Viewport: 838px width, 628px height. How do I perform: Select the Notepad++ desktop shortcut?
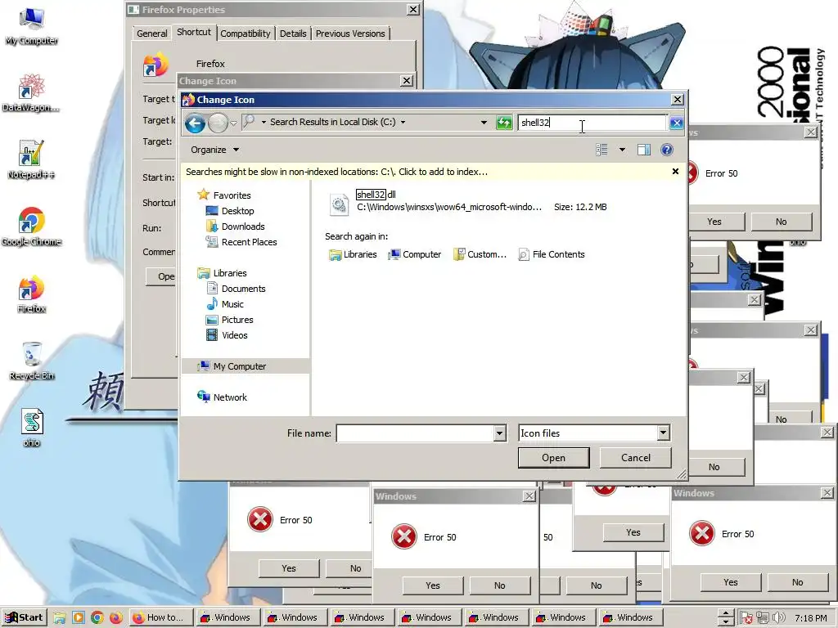point(31,160)
